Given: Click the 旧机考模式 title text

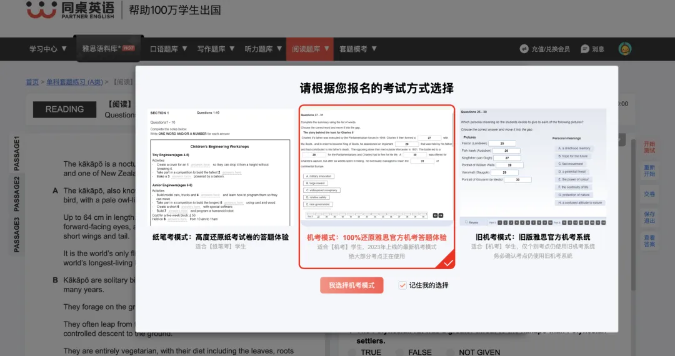Looking at the screenshot, I should pyautogui.click(x=533, y=237).
